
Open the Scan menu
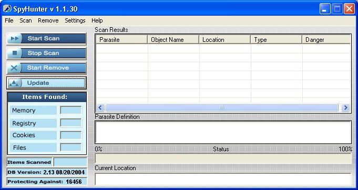pyautogui.click(x=26, y=20)
